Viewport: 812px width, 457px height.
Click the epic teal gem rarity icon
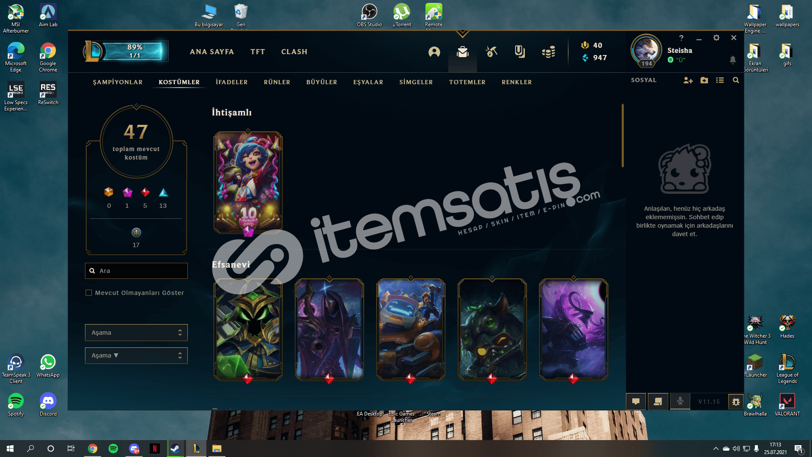163,193
